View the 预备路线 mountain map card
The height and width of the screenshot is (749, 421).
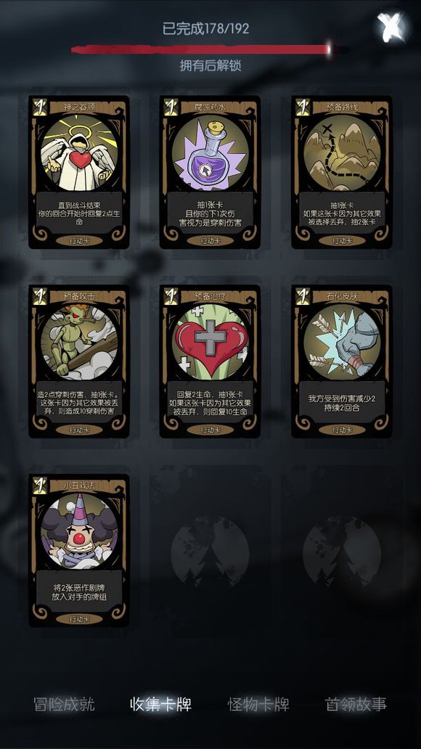(x=342, y=173)
